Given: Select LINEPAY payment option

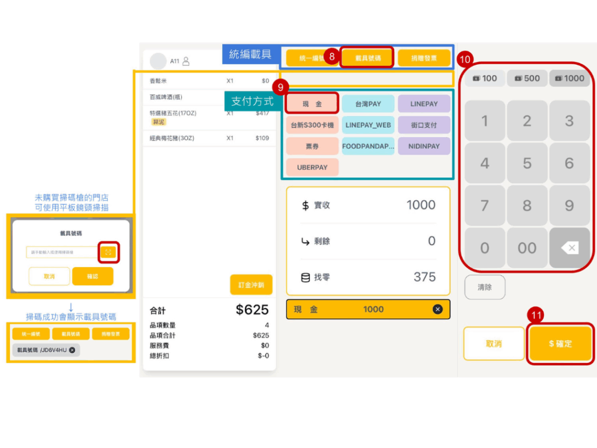Looking at the screenshot, I should [x=424, y=104].
